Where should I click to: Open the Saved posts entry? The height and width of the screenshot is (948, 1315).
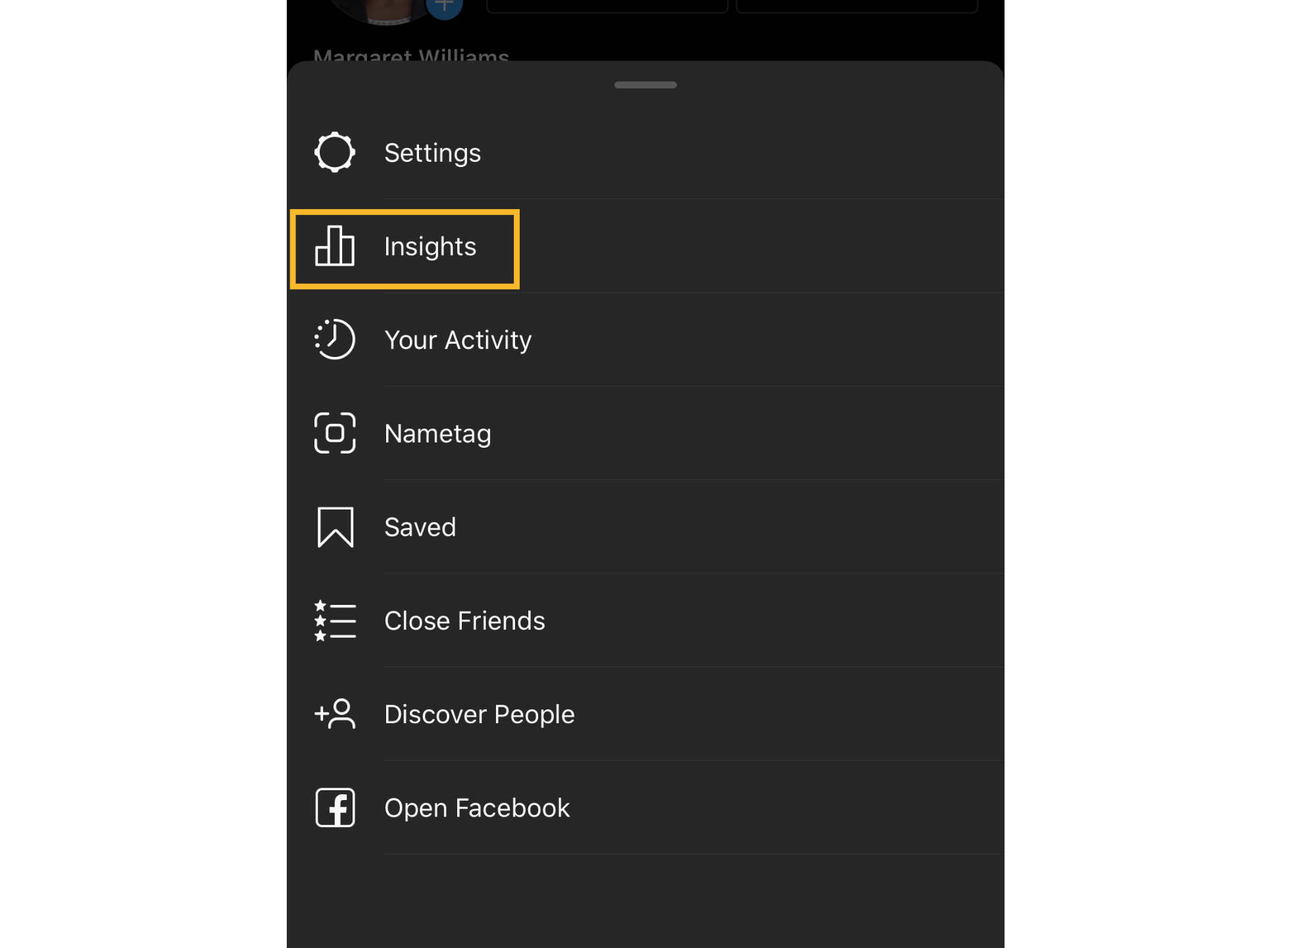click(x=645, y=527)
